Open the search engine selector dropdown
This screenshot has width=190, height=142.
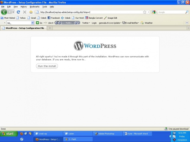coord(155,12)
